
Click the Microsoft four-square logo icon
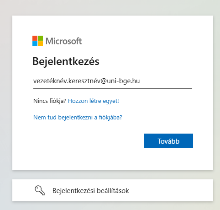(37, 41)
